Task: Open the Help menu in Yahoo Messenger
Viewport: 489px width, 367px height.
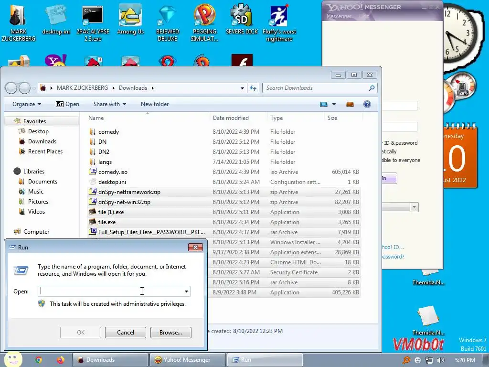Action: 364,16
